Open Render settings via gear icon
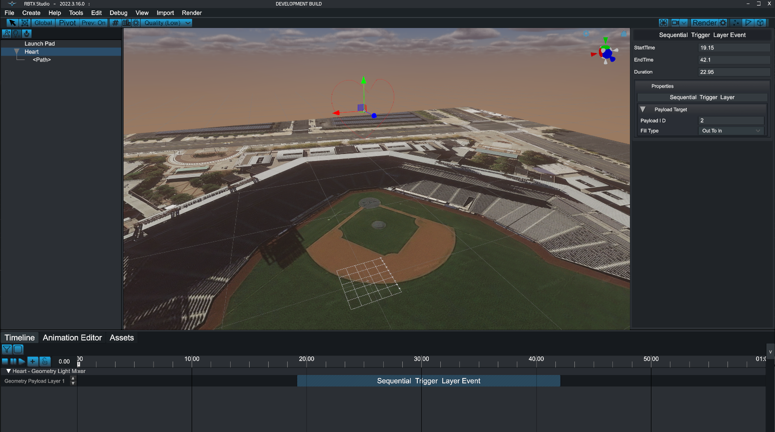 click(x=722, y=22)
